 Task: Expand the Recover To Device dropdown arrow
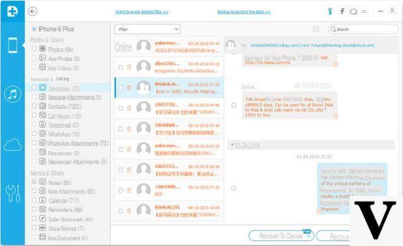pos(309,236)
